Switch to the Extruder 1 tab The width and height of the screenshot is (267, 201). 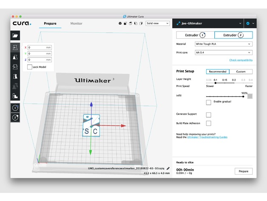coord(195,35)
